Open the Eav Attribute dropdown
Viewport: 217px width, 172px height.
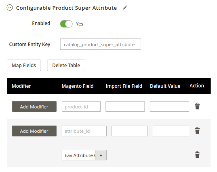(x=84, y=155)
